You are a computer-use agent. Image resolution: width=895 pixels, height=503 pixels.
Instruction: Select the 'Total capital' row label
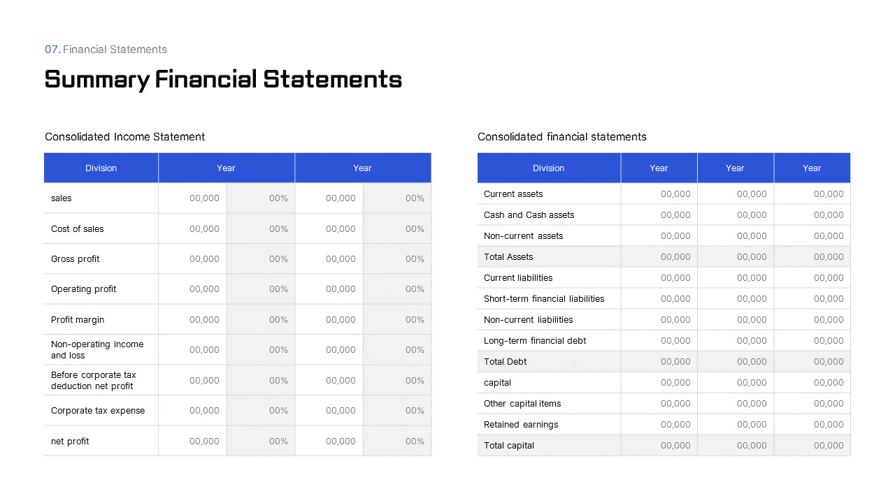(x=508, y=446)
